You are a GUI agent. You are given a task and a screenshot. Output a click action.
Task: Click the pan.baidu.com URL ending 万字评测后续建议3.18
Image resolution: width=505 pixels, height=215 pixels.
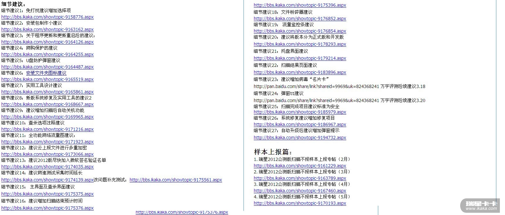click(340, 86)
